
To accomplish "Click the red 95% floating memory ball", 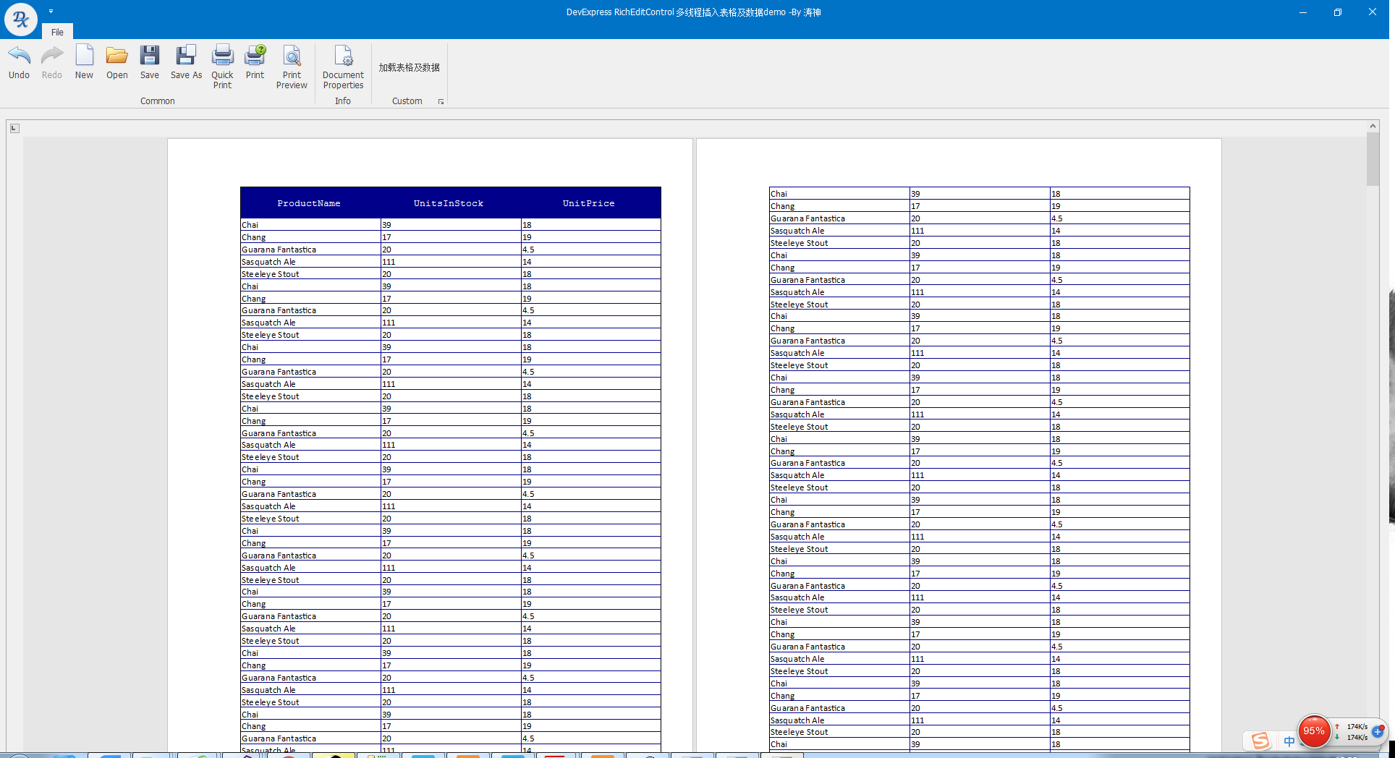I will pos(1313,731).
